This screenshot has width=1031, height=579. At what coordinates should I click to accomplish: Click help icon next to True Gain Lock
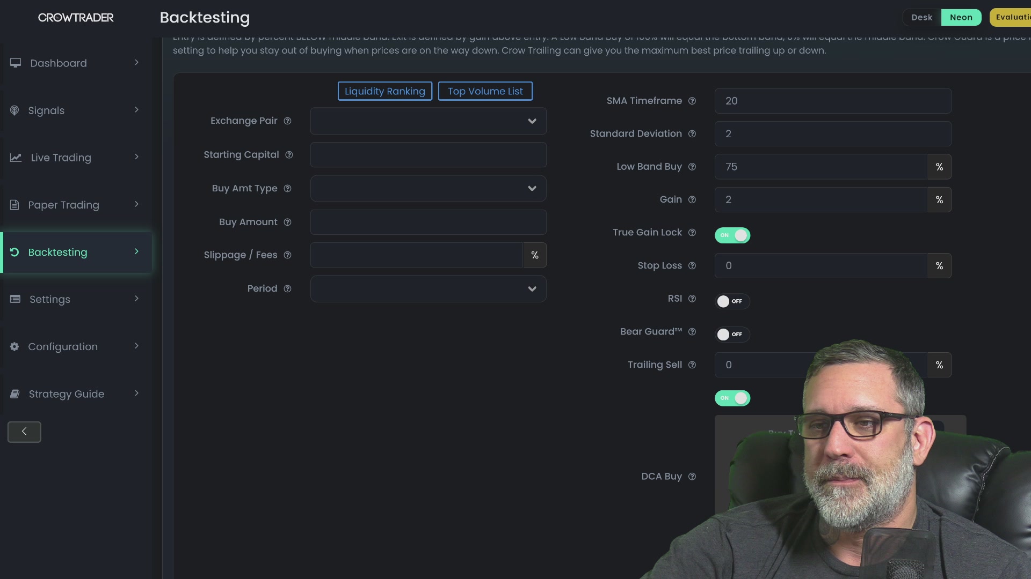(x=692, y=233)
